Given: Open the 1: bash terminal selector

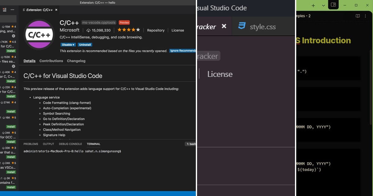Looking at the screenshot, I should coord(191,144).
